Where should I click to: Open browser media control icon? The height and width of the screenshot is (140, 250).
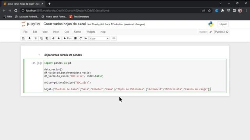click(x=228, y=10)
